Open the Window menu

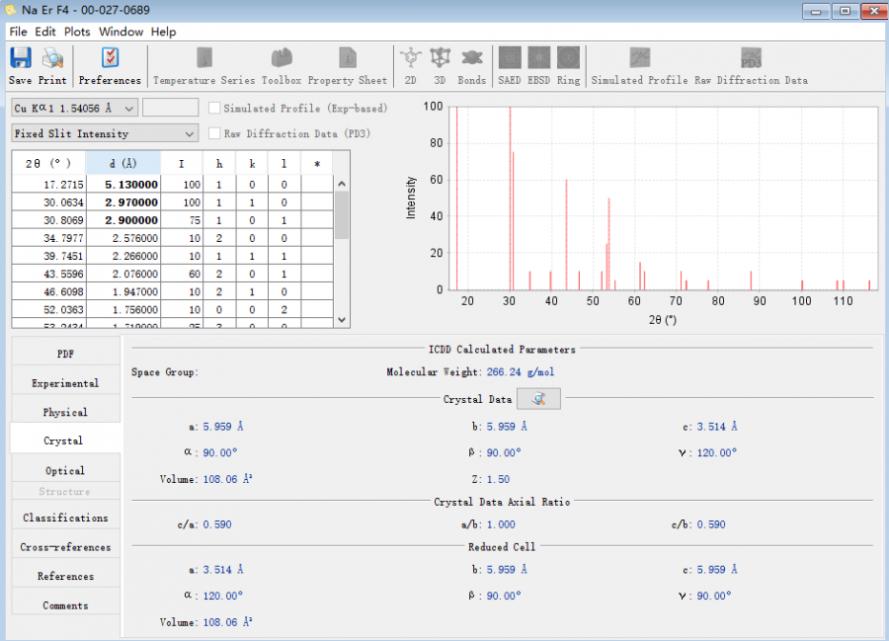tap(121, 32)
